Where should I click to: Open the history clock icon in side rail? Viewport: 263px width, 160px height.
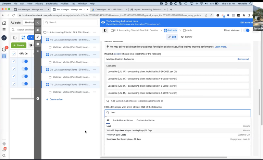click(38, 44)
